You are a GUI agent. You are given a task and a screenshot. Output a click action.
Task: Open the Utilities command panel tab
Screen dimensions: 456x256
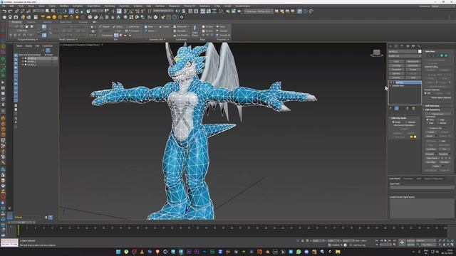[x=419, y=46]
